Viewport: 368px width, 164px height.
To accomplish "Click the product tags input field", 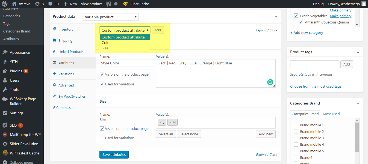I will [x=315, y=64].
